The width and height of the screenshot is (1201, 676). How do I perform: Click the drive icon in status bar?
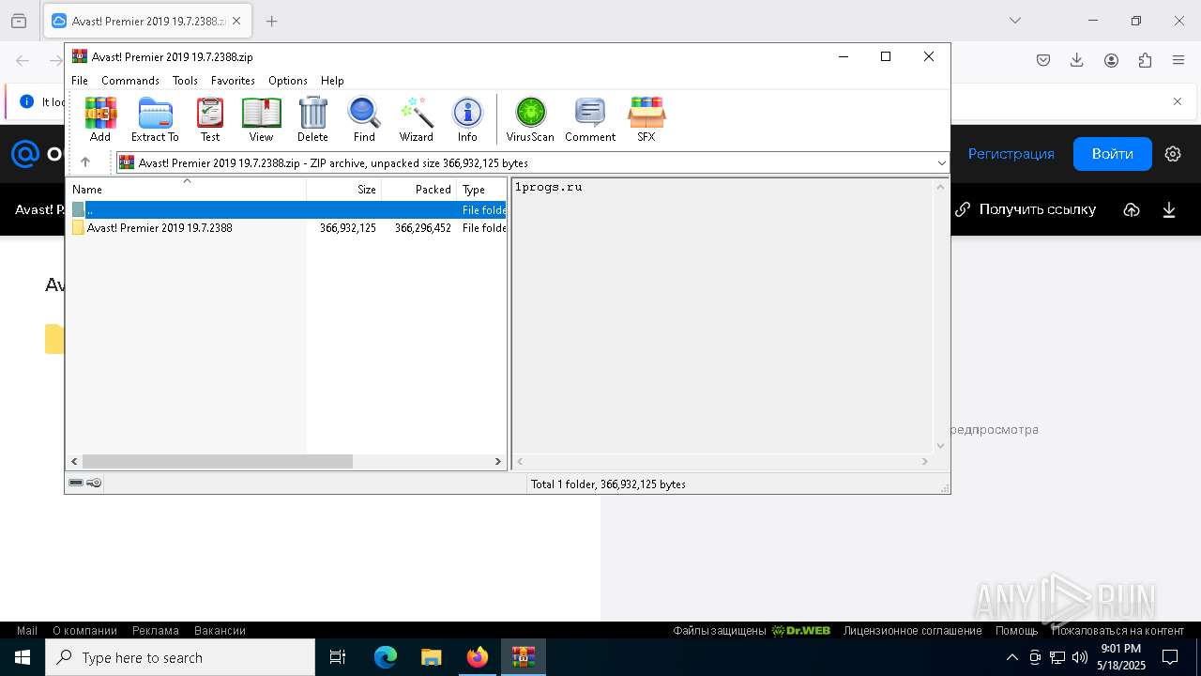pos(76,484)
